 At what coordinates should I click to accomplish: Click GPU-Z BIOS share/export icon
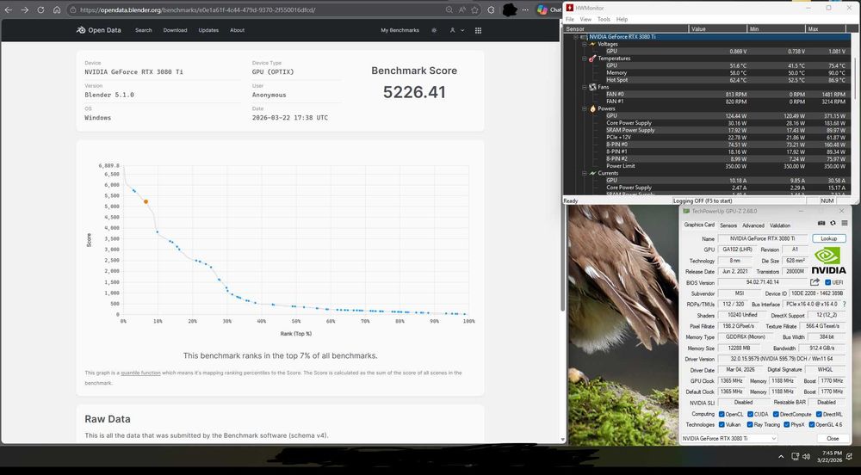pos(815,282)
